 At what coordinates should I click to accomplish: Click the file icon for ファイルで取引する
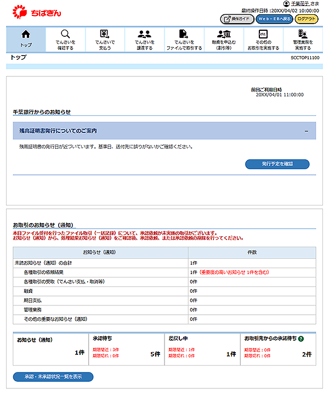coord(184,34)
